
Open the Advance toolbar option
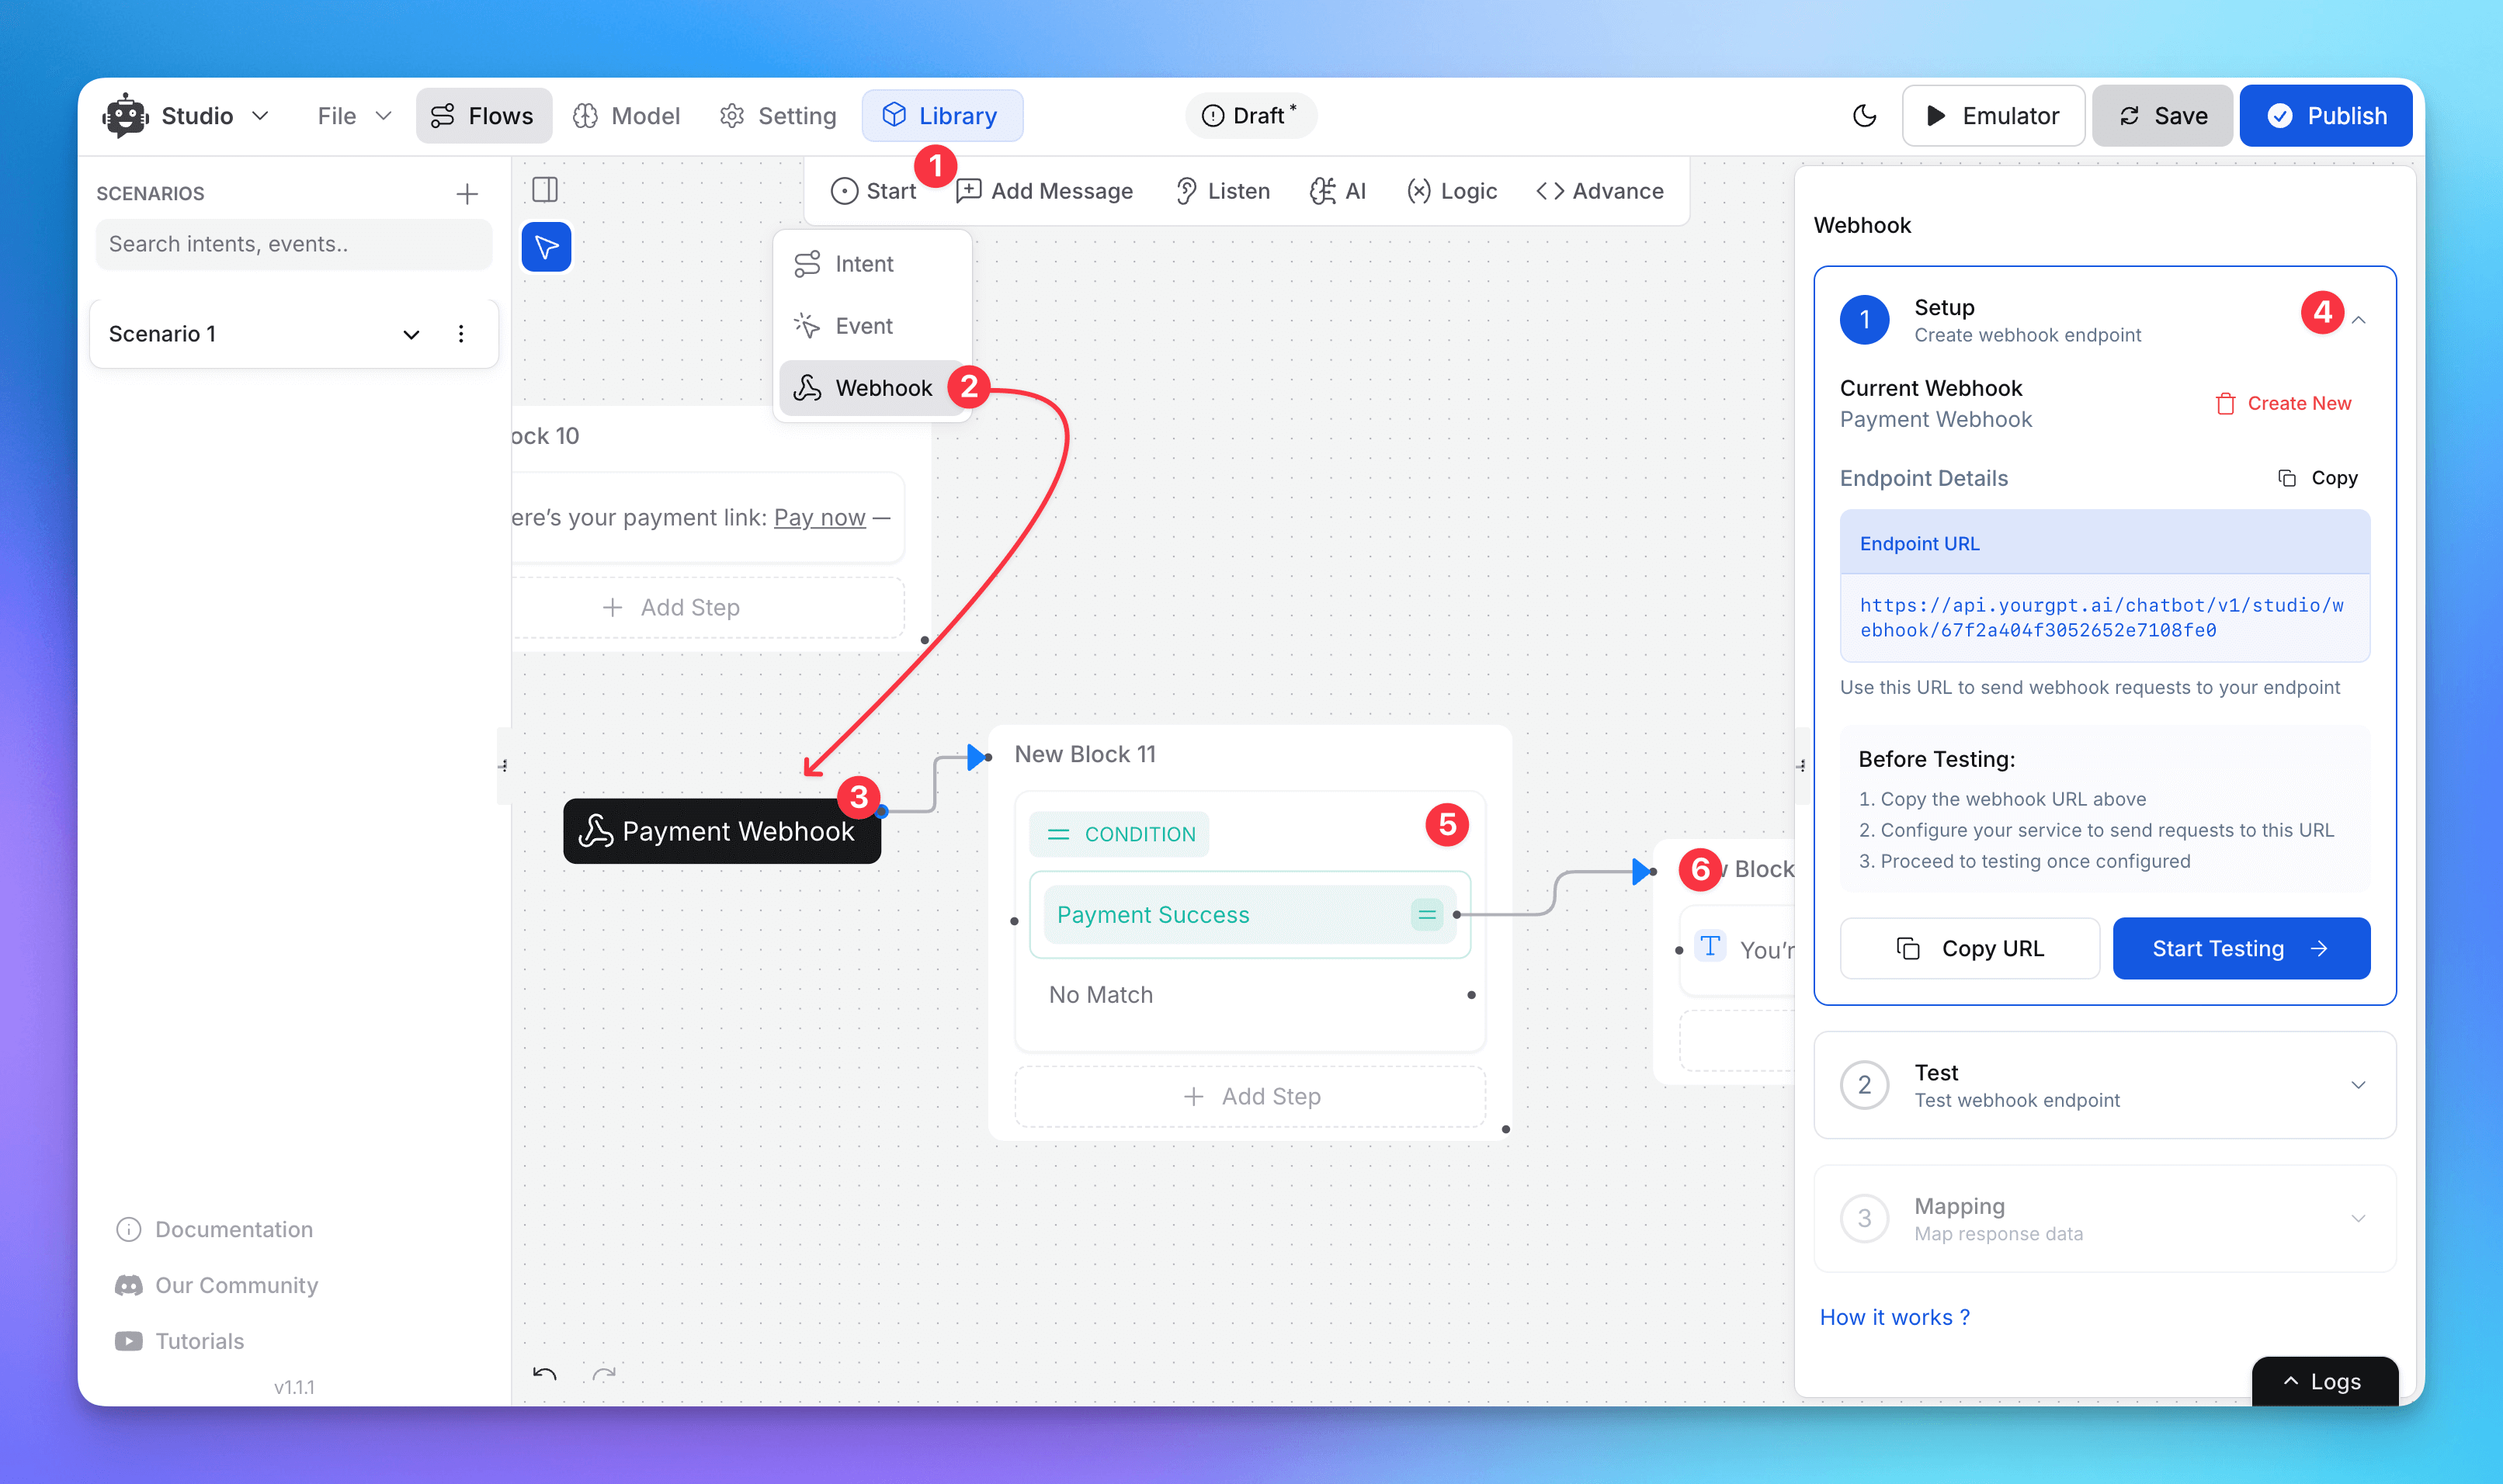point(1600,191)
